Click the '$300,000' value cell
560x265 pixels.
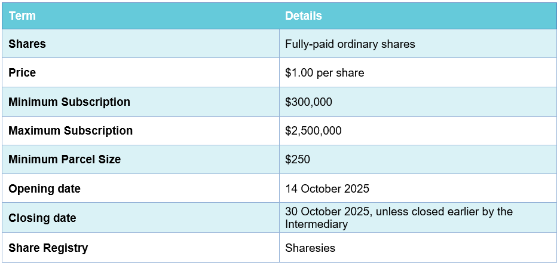[308, 102]
